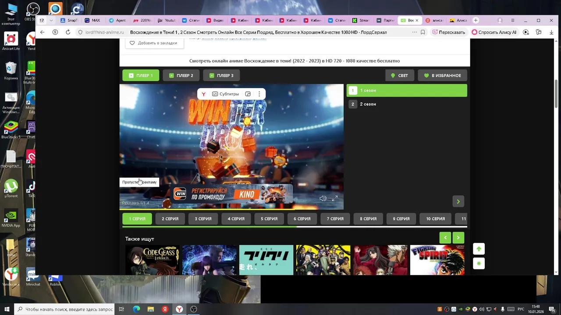
Task: Select the 9 СЕРИЯ episode
Action: click(x=401, y=219)
